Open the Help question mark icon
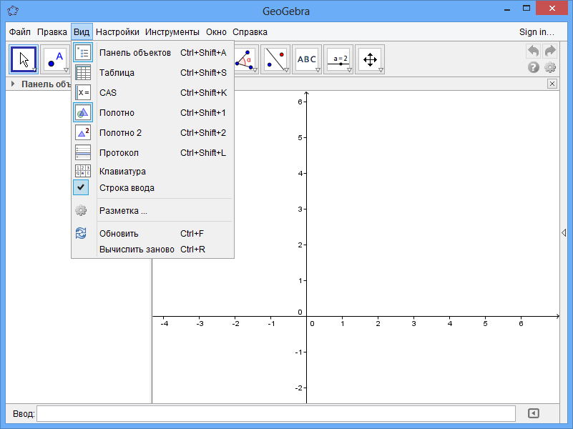Image resolution: width=573 pixels, height=429 pixels. [533, 67]
